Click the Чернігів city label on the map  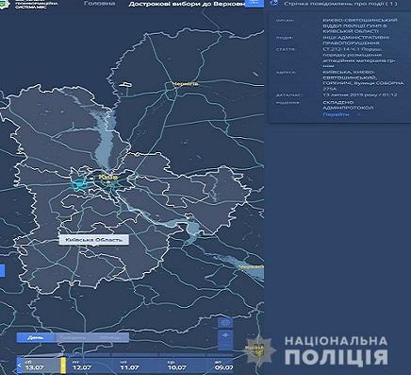pos(186,84)
